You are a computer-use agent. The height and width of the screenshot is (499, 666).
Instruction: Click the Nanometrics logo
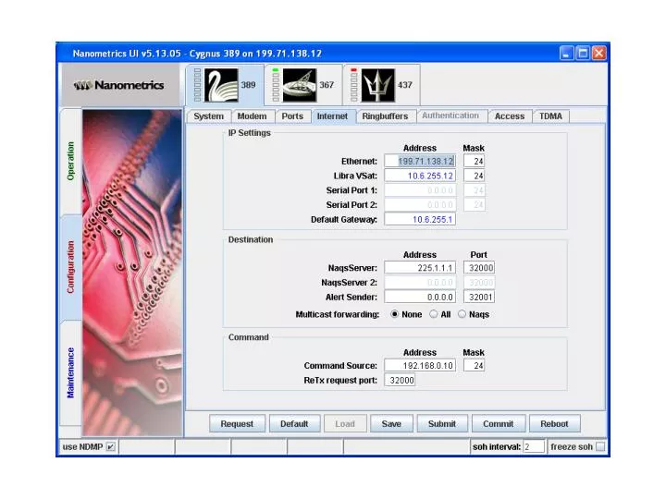pyautogui.click(x=118, y=85)
